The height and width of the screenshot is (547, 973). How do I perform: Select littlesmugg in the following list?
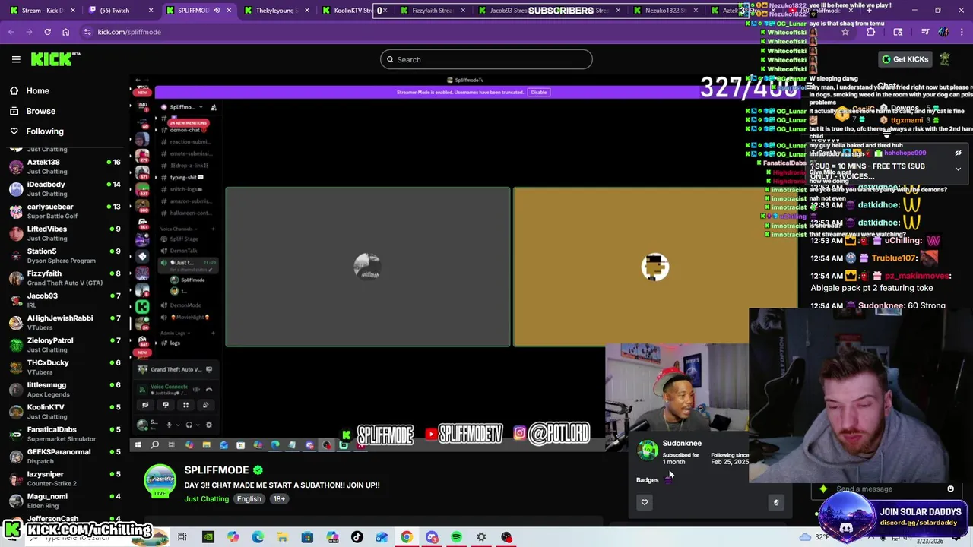coord(65,389)
